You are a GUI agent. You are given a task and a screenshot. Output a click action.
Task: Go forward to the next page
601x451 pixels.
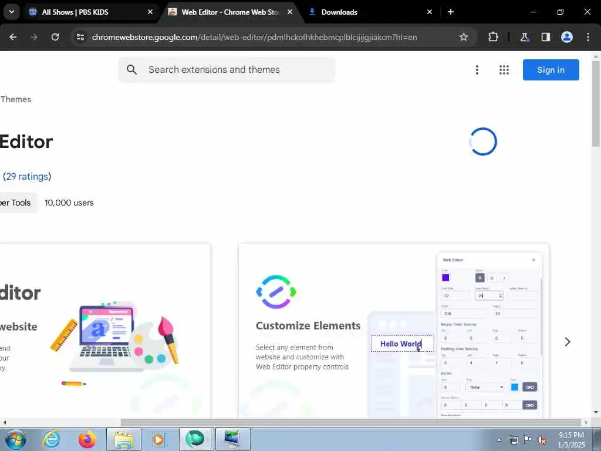(x=34, y=37)
